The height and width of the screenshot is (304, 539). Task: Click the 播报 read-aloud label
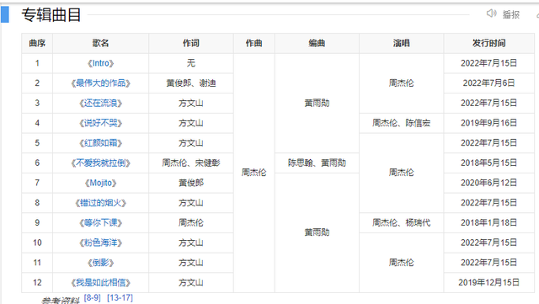click(511, 14)
